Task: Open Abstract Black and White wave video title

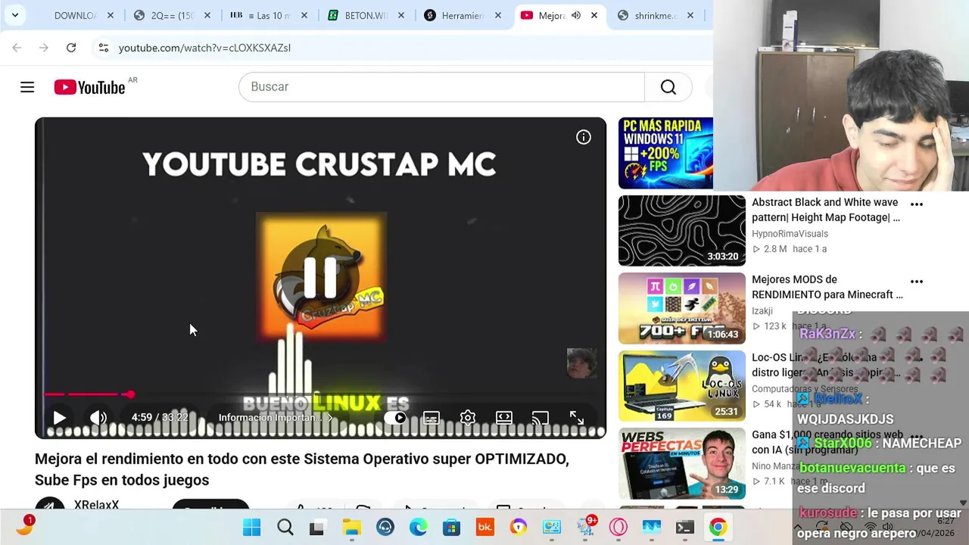Action: click(826, 210)
